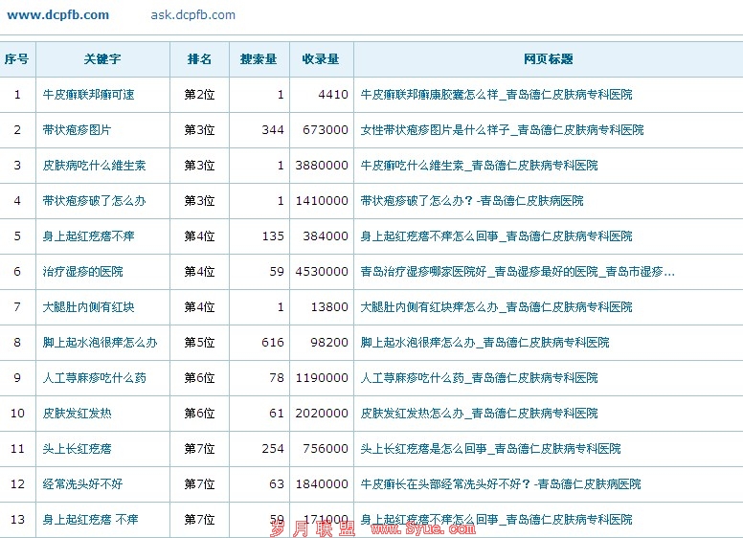Click keyword 经常洗头好不好

82,484
